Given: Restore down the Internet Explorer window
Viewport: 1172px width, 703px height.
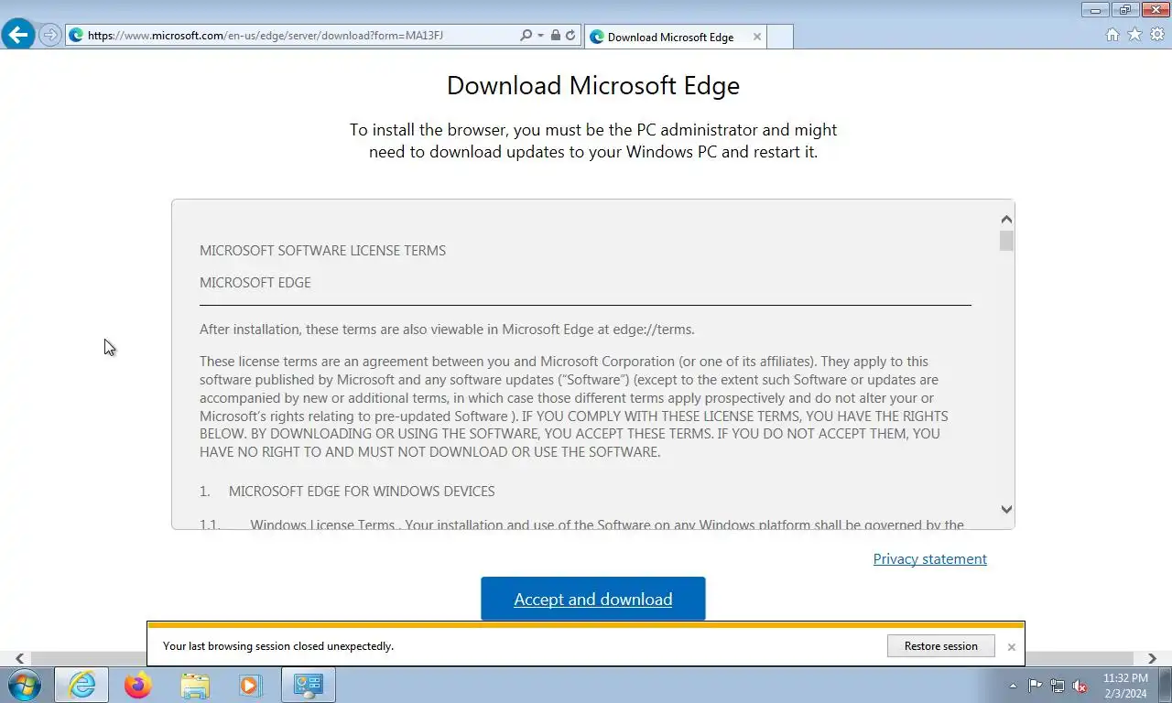Looking at the screenshot, I should click(1124, 10).
